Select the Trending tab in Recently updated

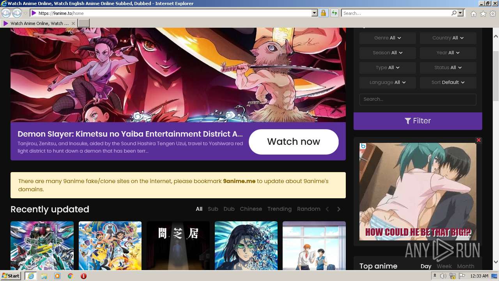coord(280,209)
